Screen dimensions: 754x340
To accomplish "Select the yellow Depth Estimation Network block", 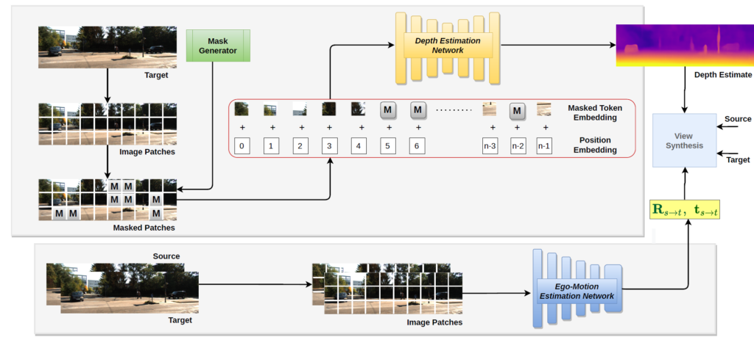I will (x=448, y=49).
